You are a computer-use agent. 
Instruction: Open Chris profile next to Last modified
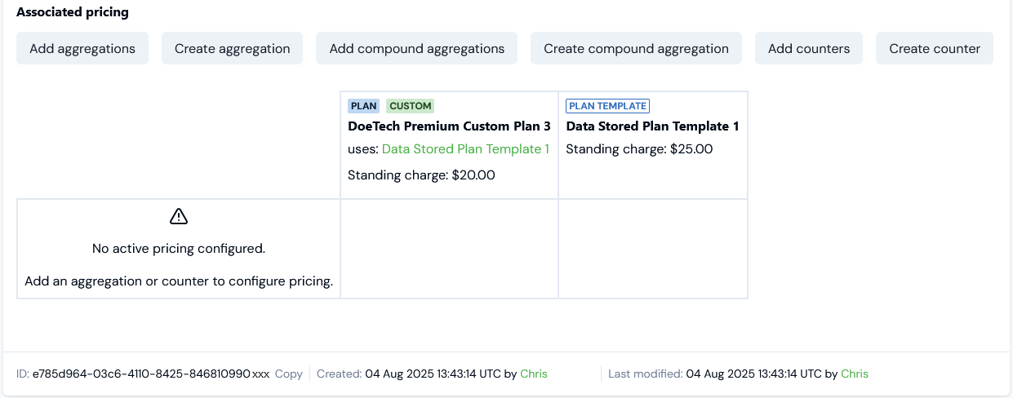(855, 374)
